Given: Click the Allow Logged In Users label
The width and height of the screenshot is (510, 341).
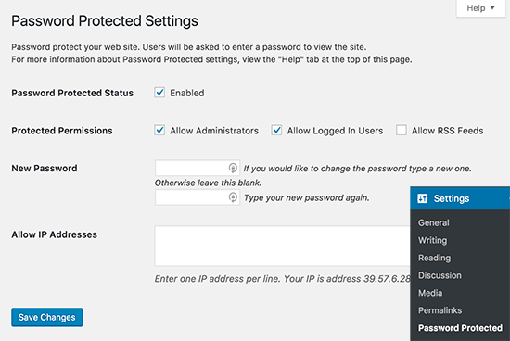Looking at the screenshot, I should pyautogui.click(x=335, y=131).
